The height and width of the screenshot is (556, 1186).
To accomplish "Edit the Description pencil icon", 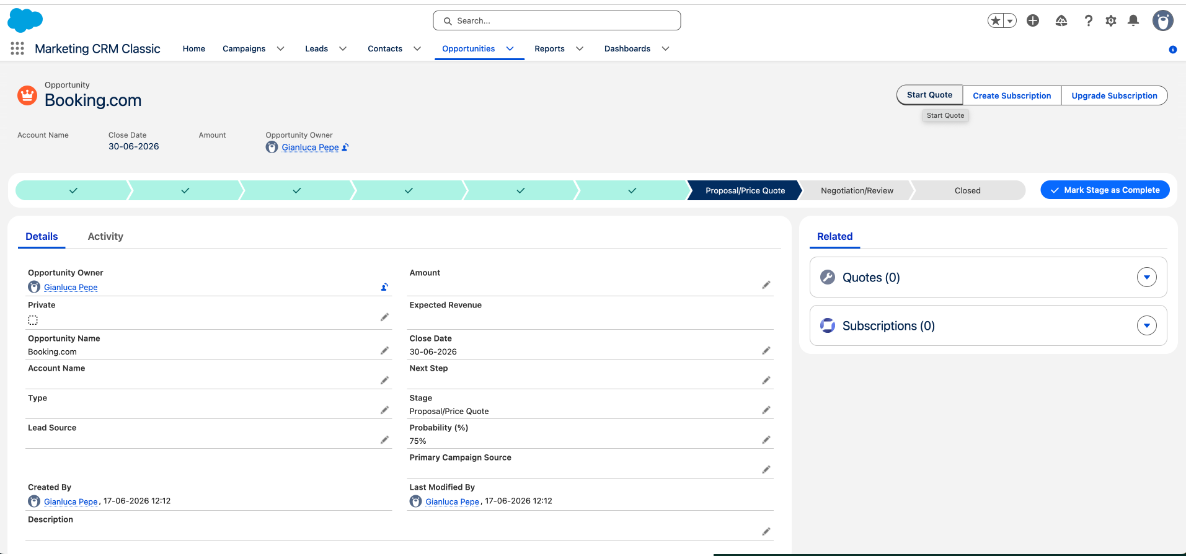I will click(766, 531).
